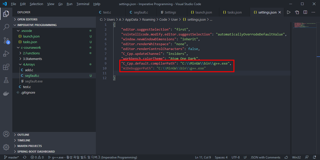Expand the MAVEN PROJECTS section
The height and width of the screenshot is (160, 320).
(54, 146)
